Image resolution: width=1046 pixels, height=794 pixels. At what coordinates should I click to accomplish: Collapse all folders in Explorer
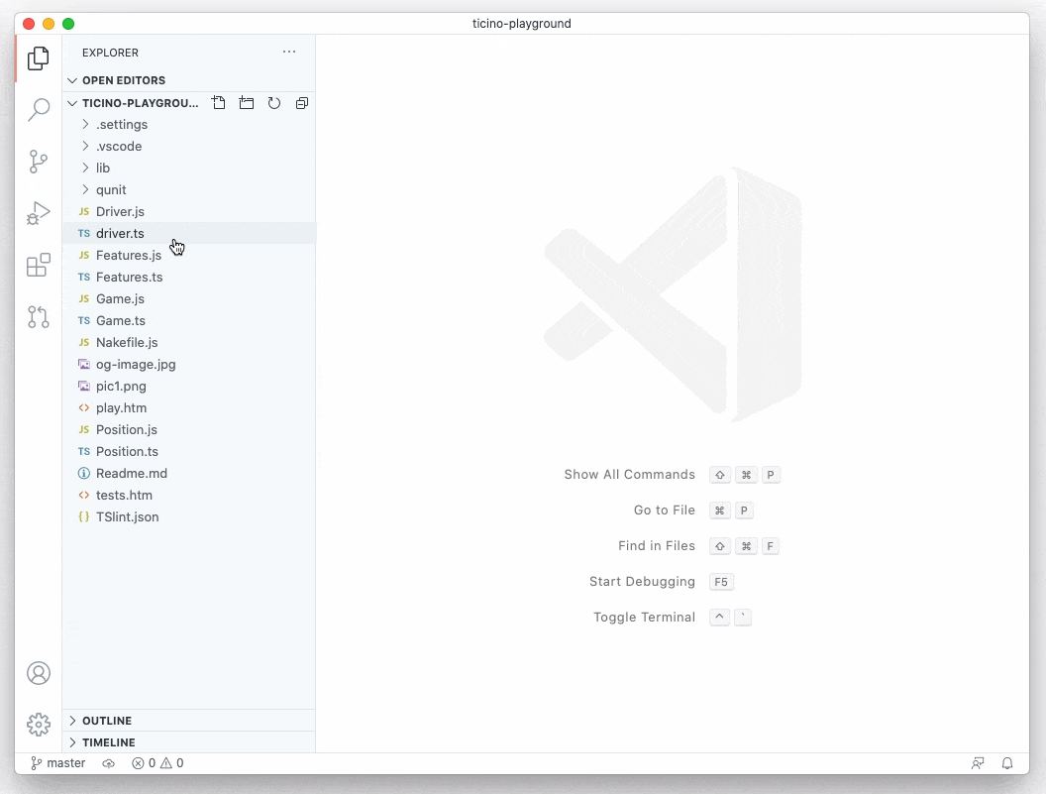click(x=302, y=102)
